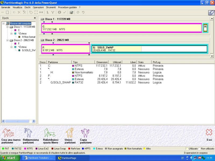Open the Operazioni menu
This screenshot has height=161, width=215.
pos(38,8)
